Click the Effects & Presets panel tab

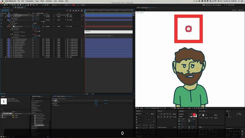36,96
